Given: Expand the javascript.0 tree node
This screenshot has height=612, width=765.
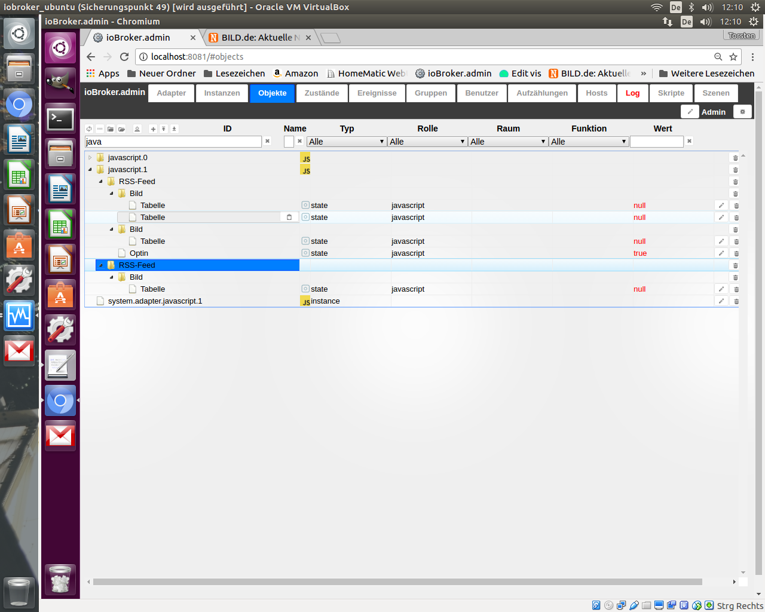Looking at the screenshot, I should click(90, 158).
